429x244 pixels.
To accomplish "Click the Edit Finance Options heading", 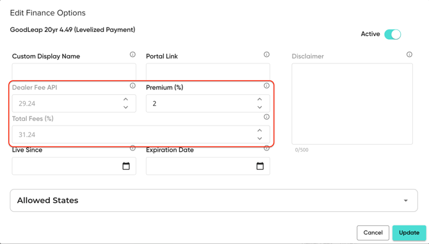I will pyautogui.click(x=47, y=13).
